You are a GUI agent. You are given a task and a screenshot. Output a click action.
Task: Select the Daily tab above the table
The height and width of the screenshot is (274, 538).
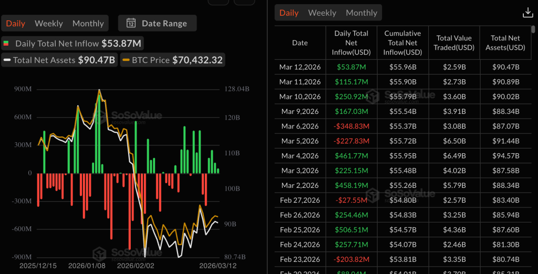coord(289,13)
